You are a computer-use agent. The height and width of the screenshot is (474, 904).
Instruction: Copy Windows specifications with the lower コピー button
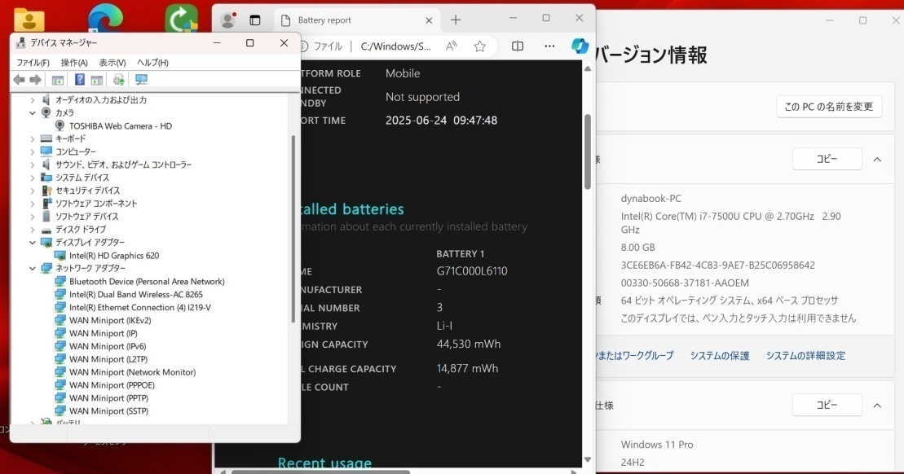click(827, 405)
